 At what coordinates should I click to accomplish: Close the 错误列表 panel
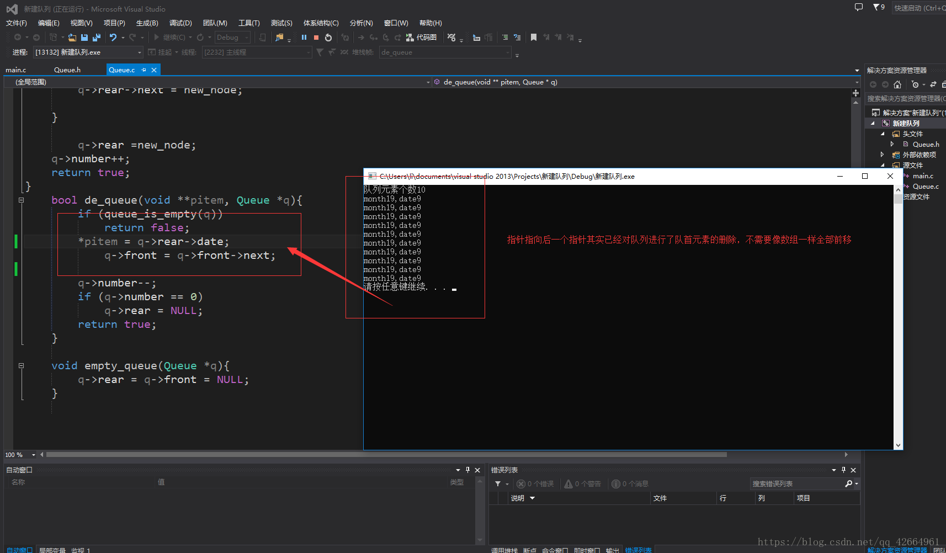[x=853, y=470]
